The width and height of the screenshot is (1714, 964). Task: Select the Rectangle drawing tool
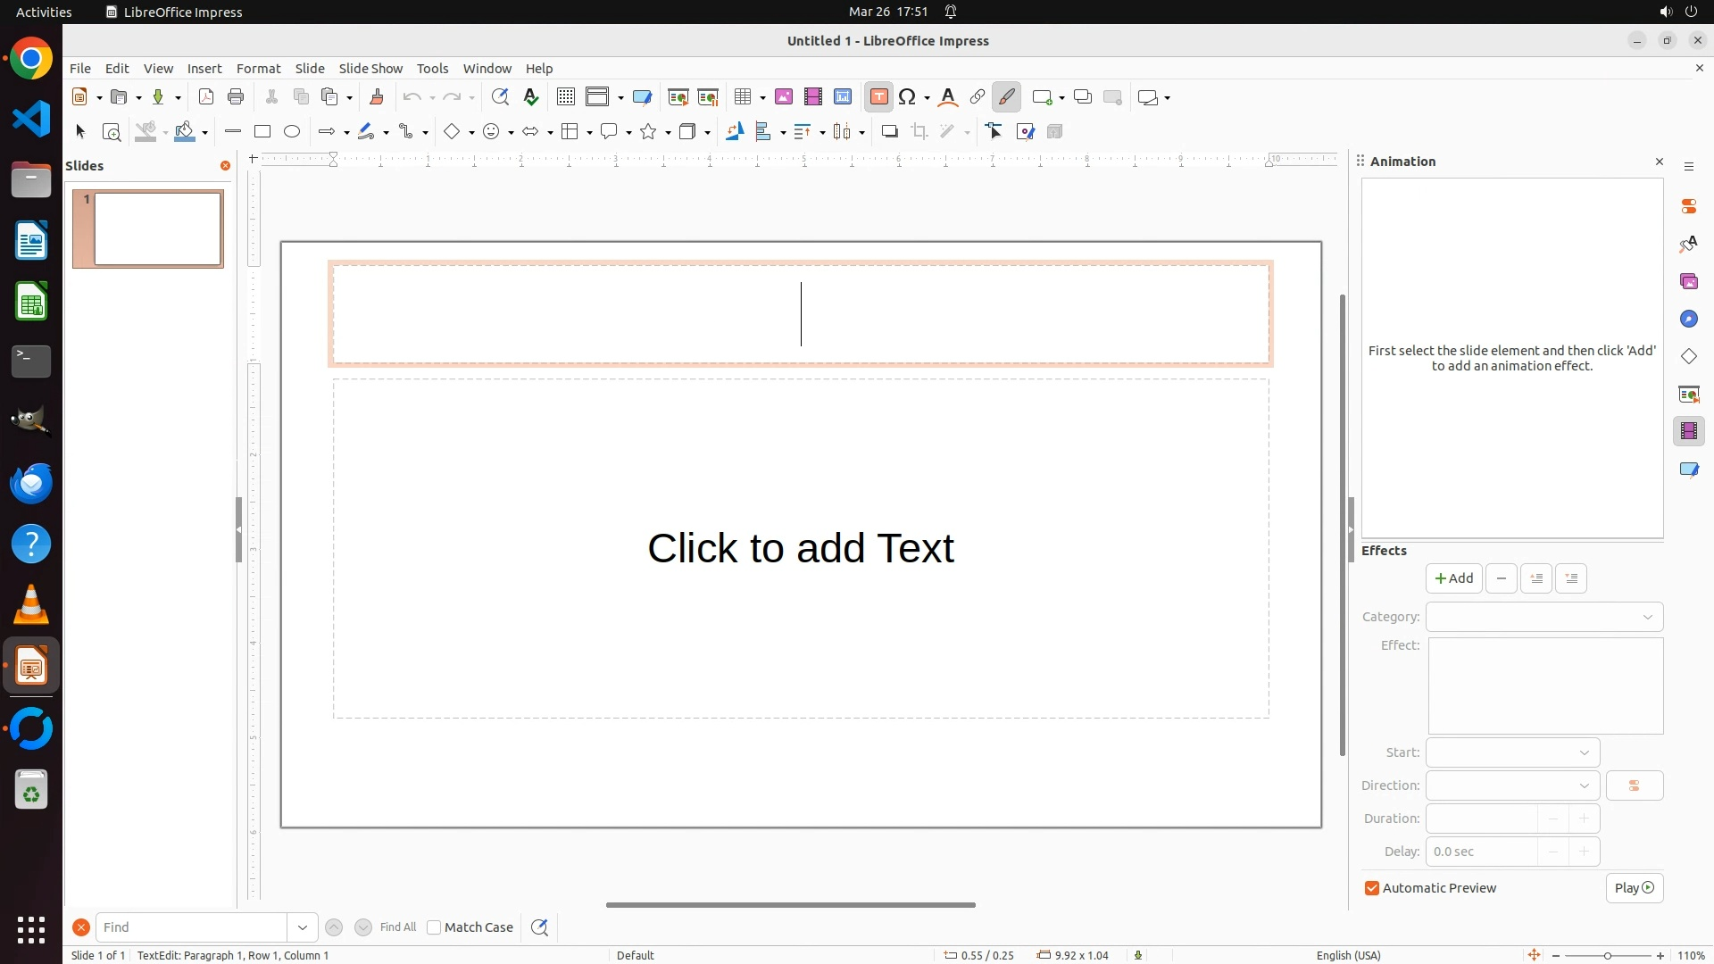coord(262,132)
